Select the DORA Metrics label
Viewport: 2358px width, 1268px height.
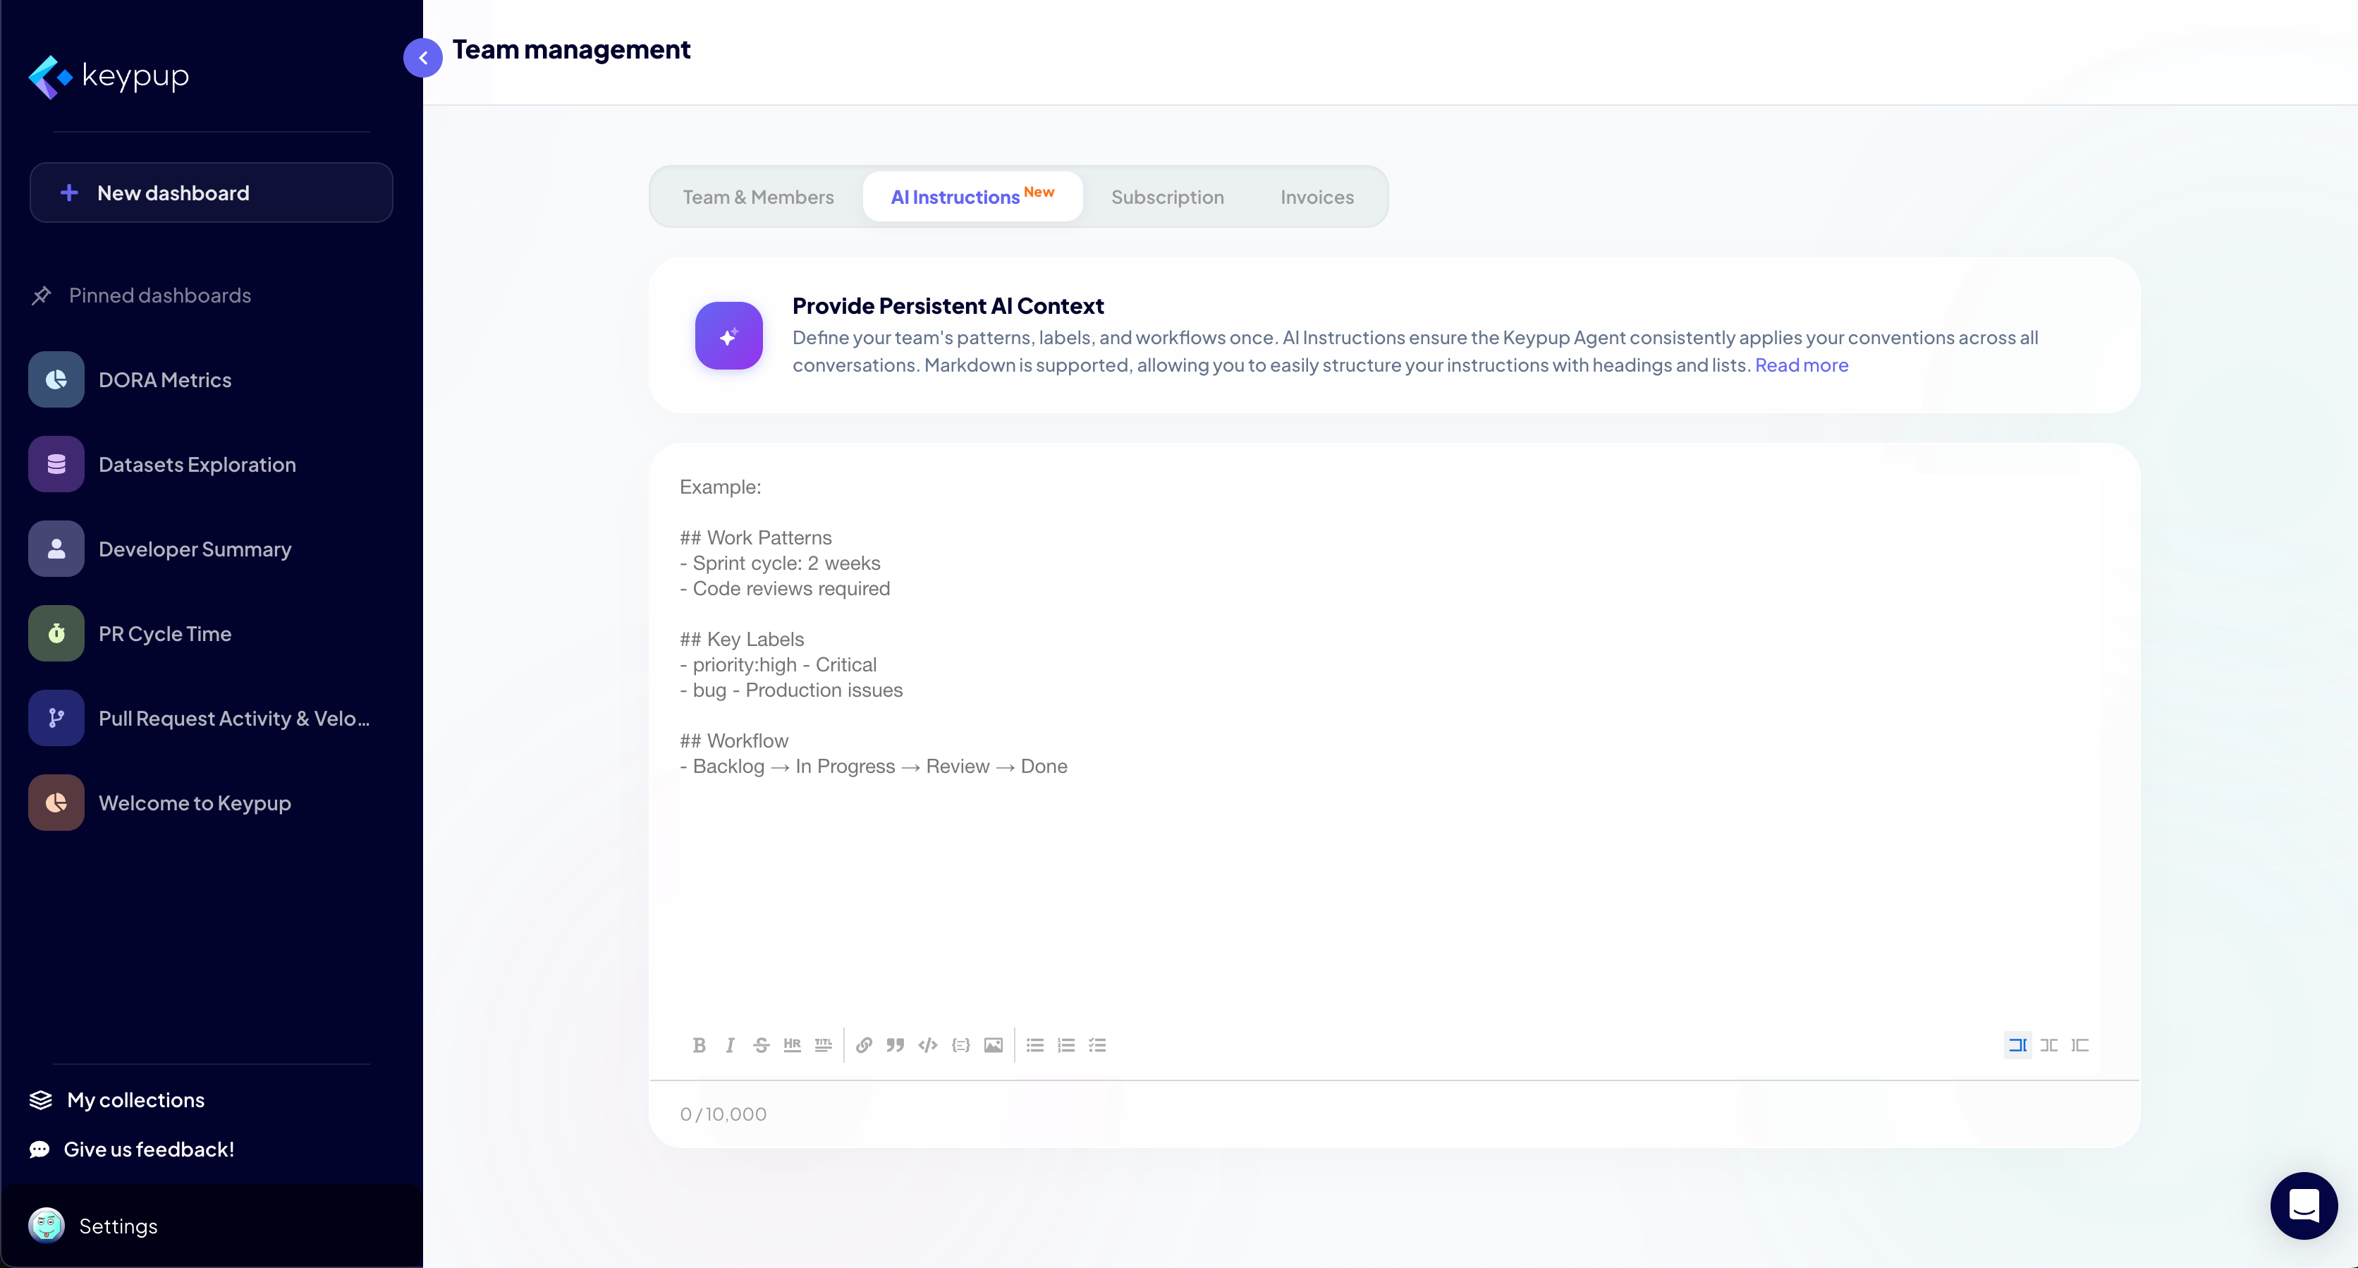[165, 380]
